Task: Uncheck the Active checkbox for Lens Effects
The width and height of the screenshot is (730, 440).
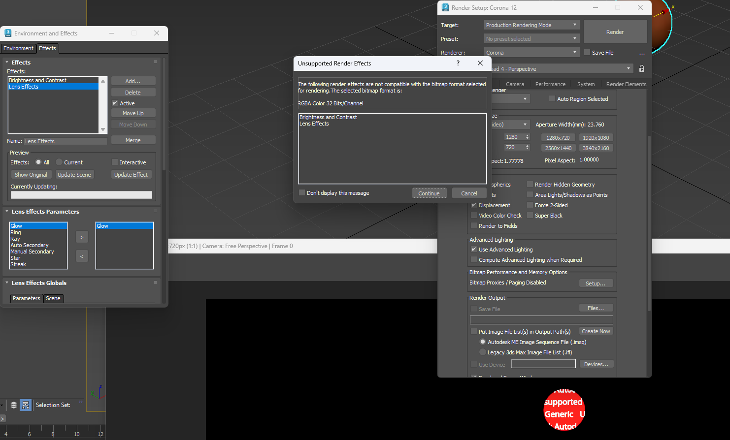Action: pos(115,103)
